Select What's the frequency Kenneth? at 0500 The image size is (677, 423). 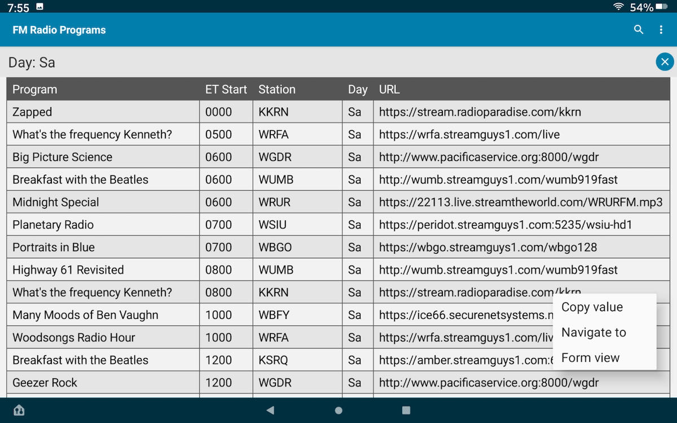click(x=103, y=134)
